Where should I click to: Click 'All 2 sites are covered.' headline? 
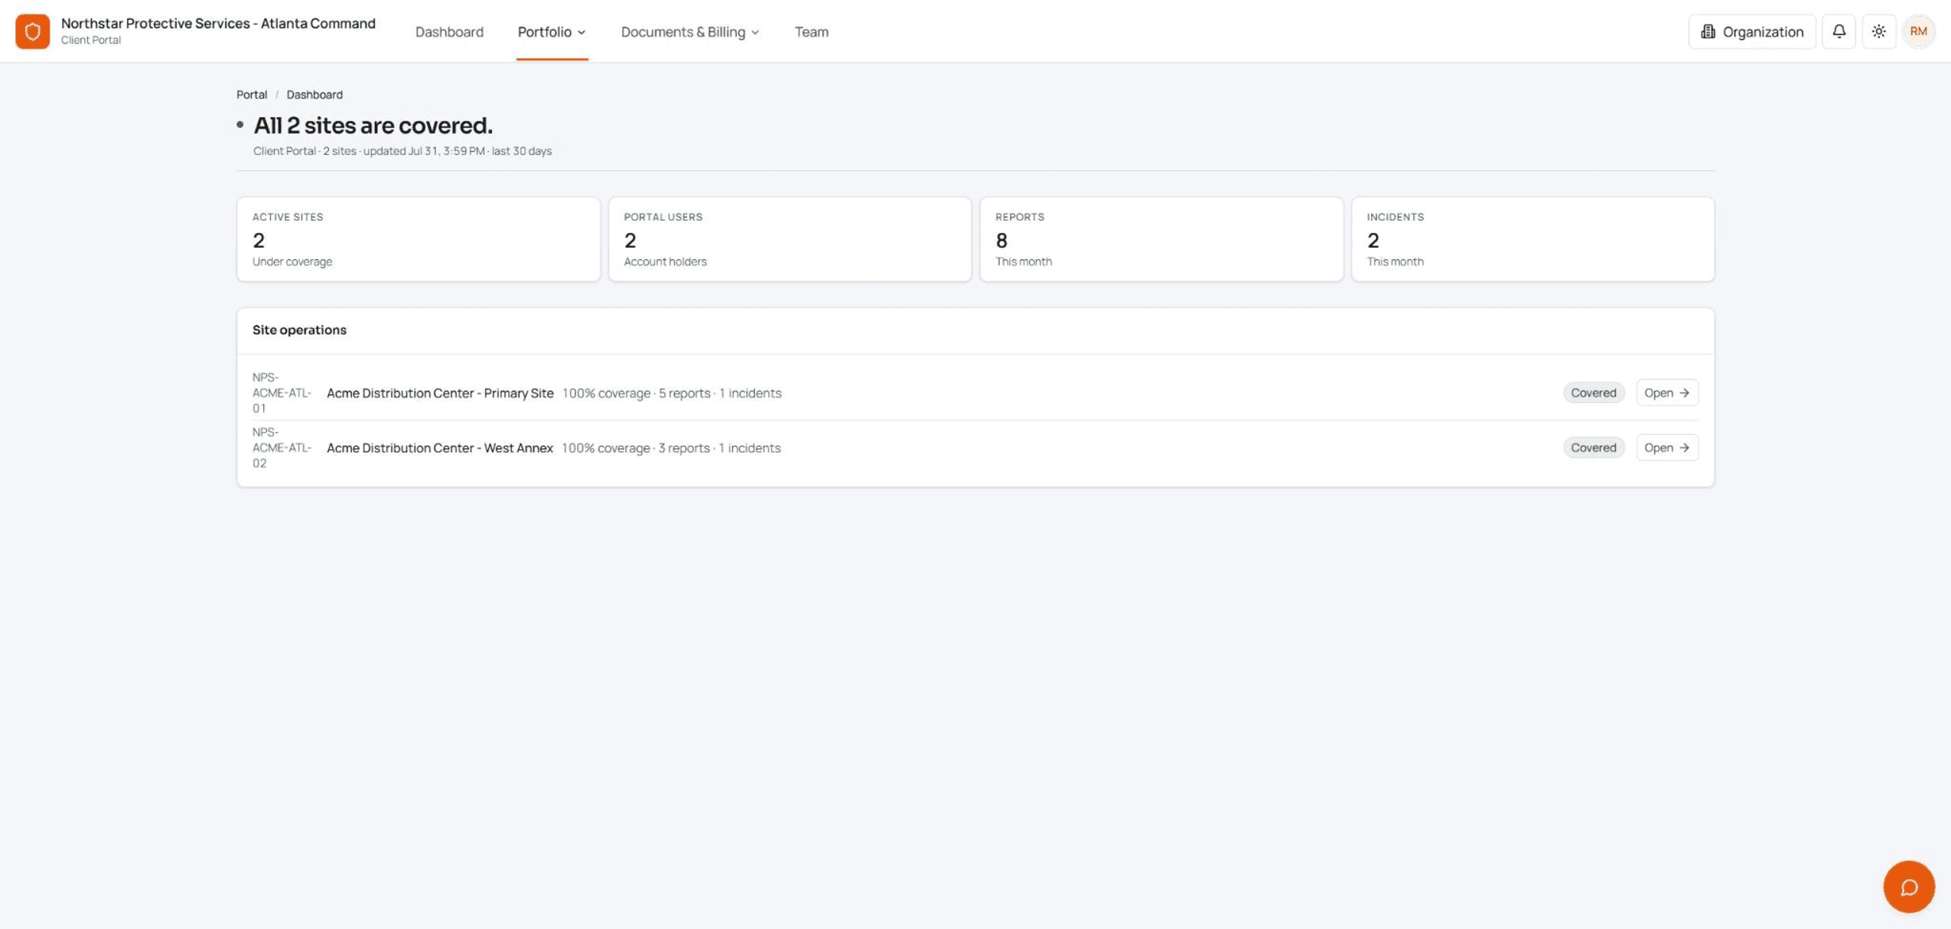click(x=373, y=125)
